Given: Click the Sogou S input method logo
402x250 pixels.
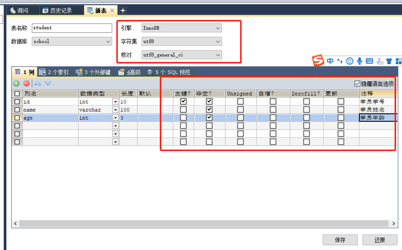Looking at the screenshot, I should click(x=318, y=60).
